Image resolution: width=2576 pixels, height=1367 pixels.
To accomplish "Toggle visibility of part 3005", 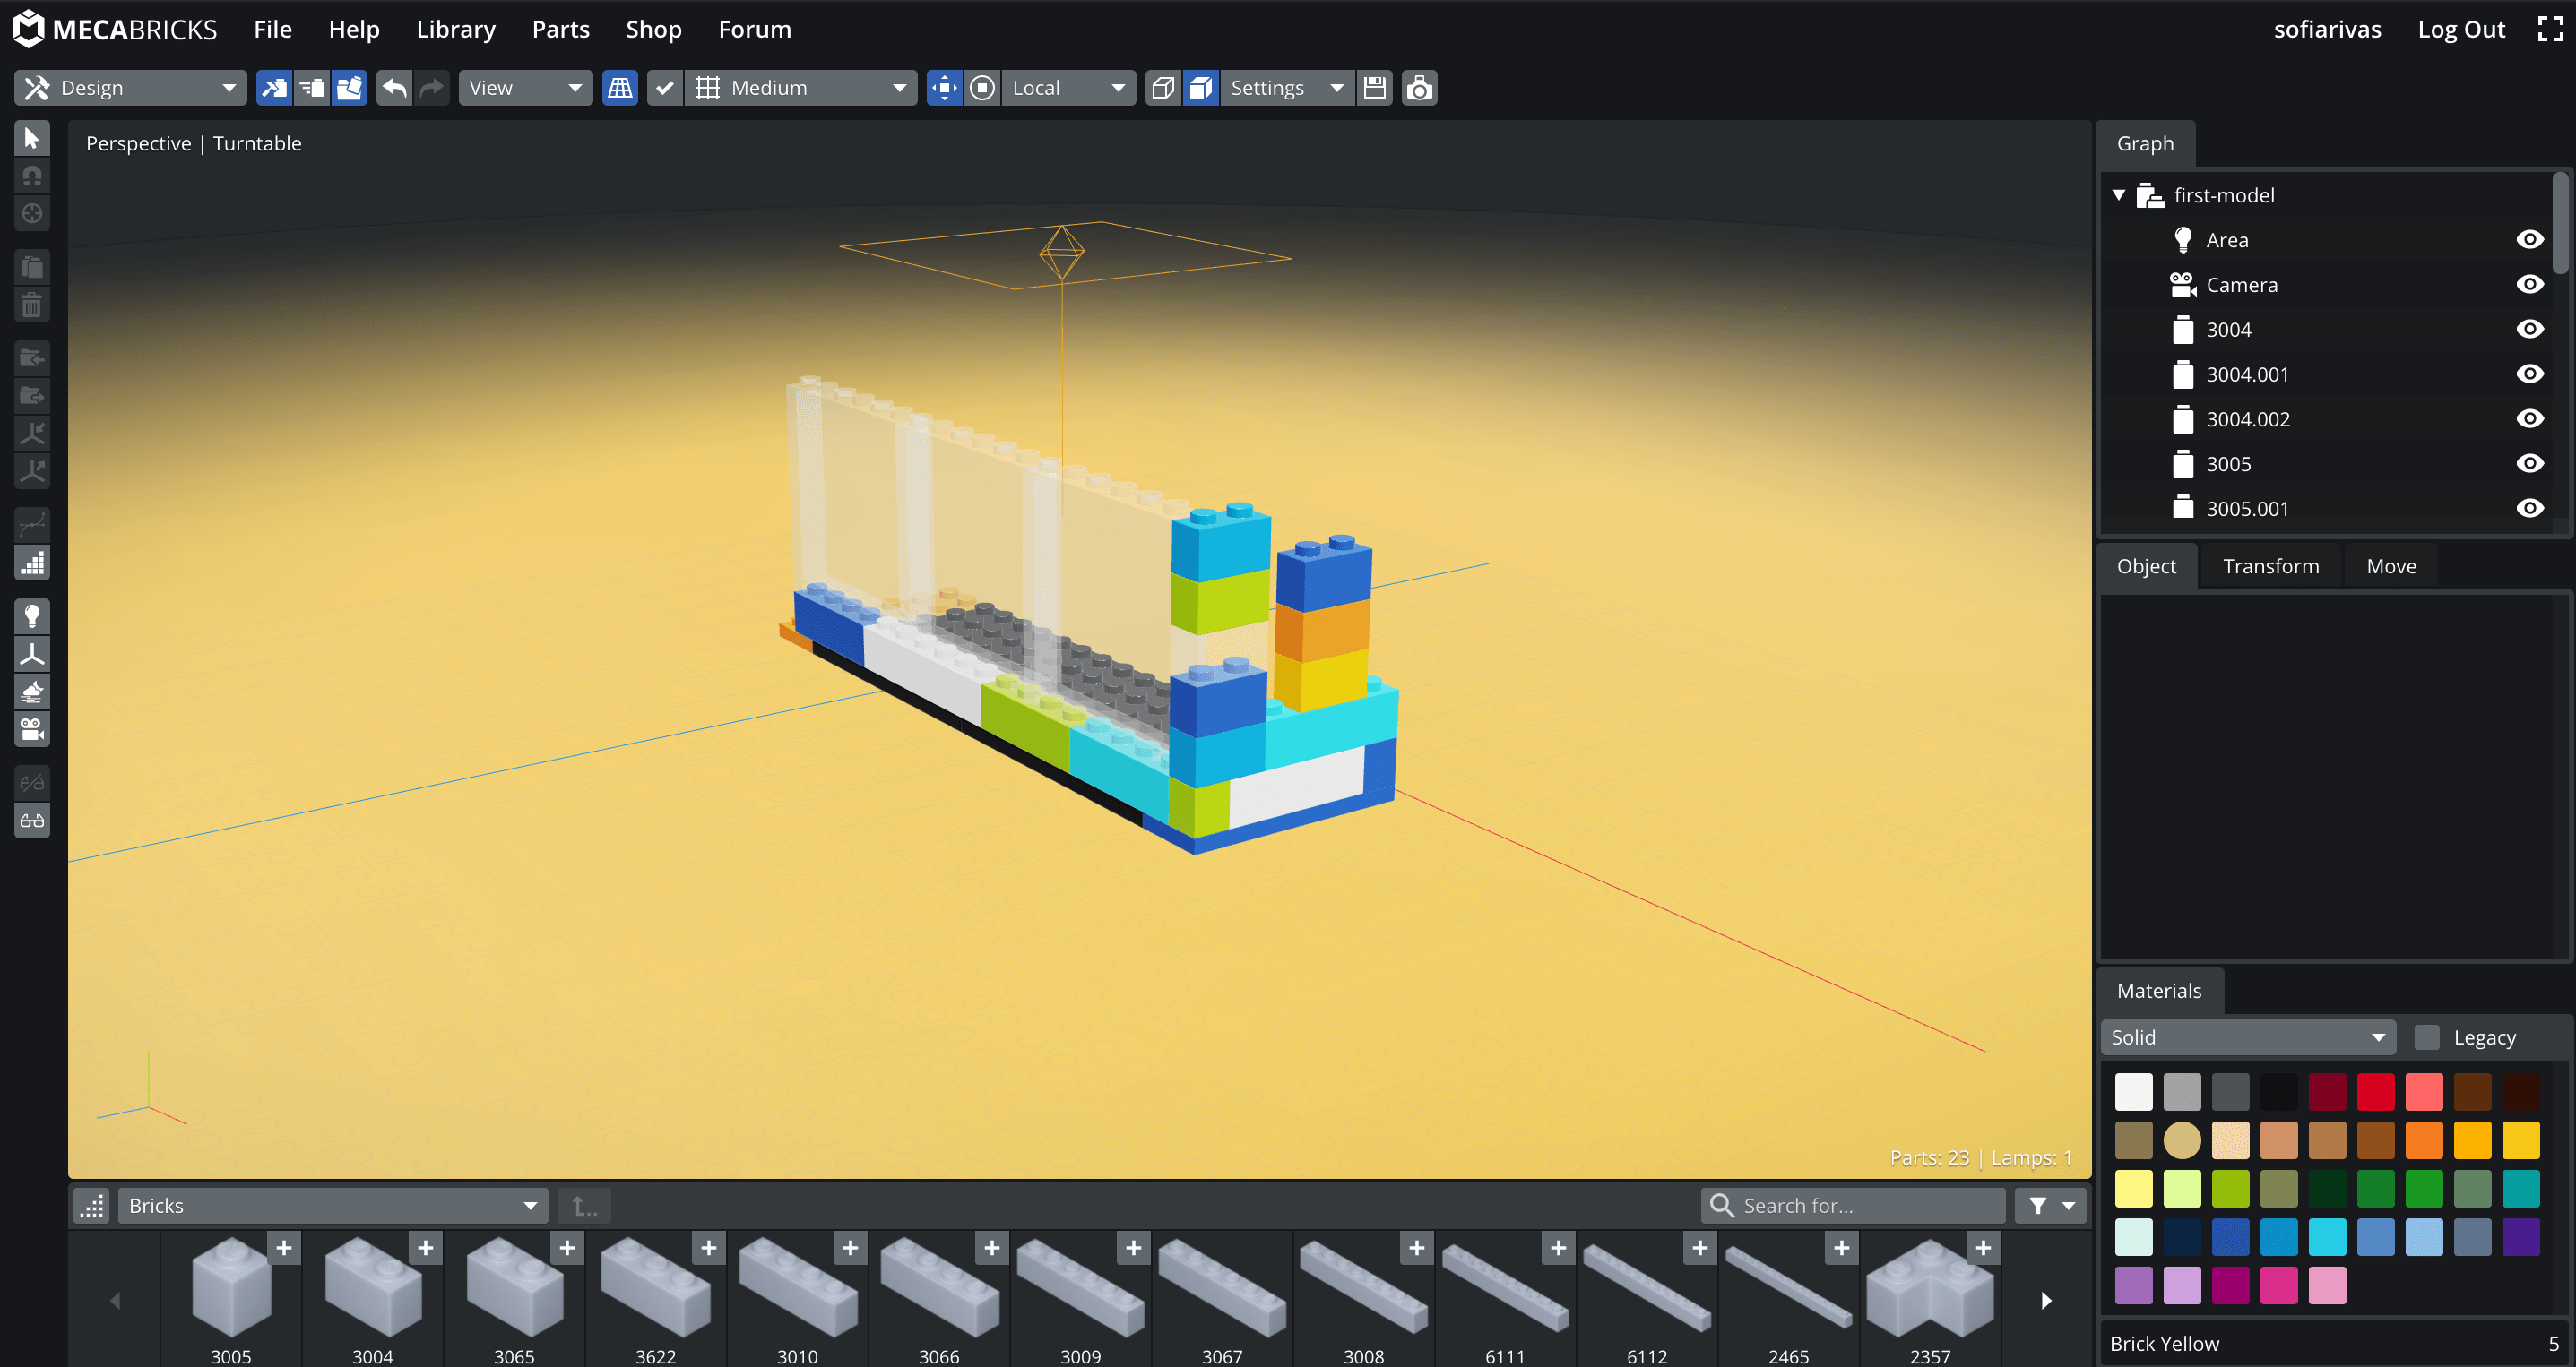I will click(2530, 464).
